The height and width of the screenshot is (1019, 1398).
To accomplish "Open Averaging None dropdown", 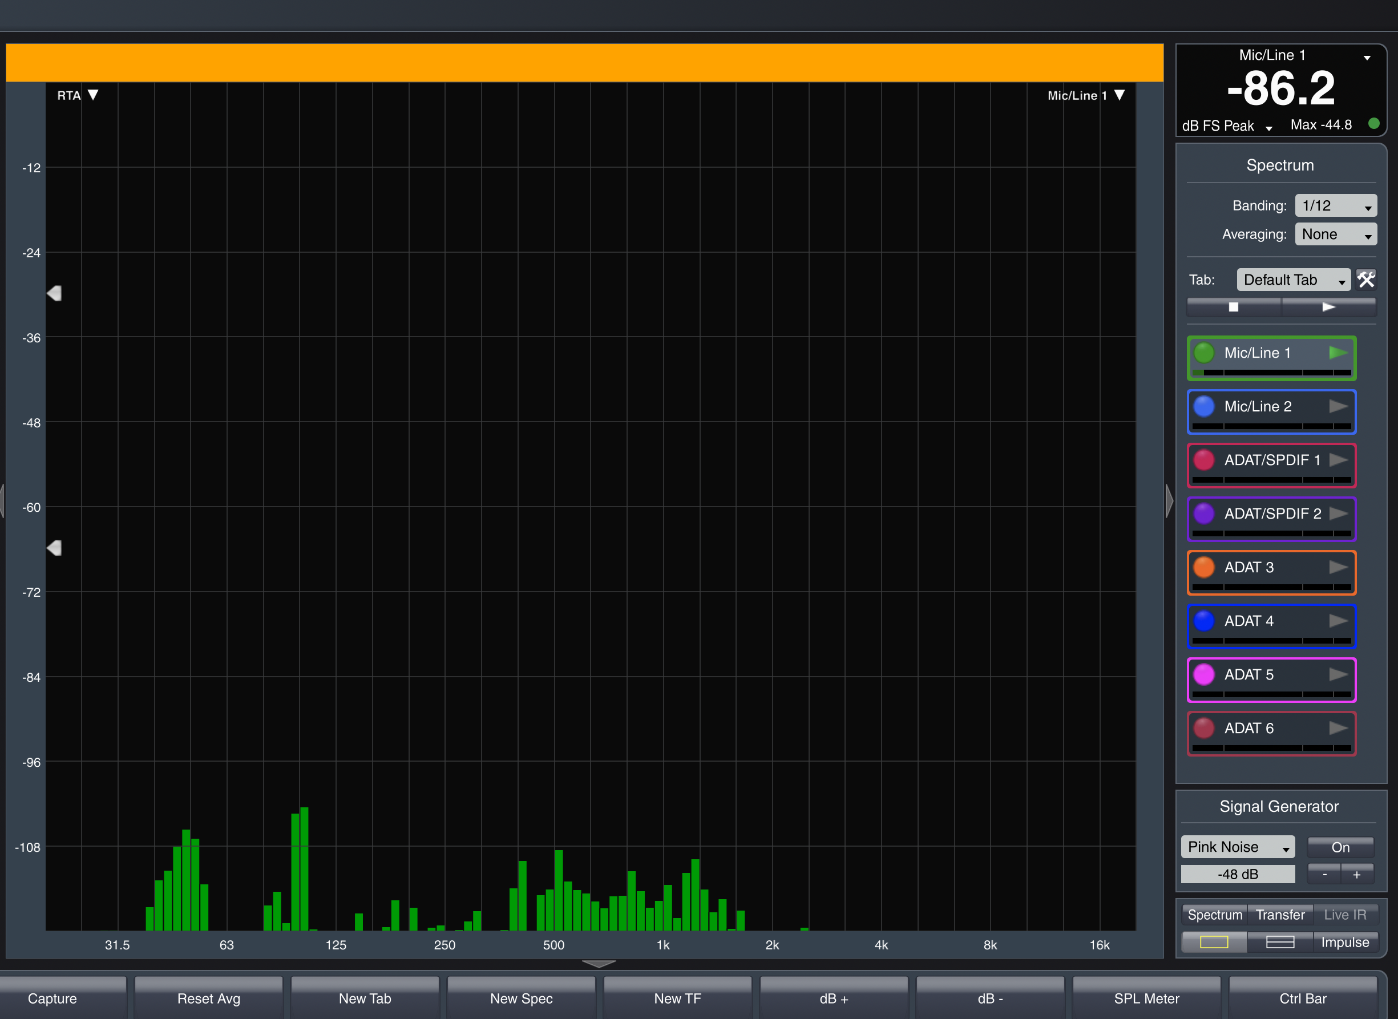I will (1335, 234).
